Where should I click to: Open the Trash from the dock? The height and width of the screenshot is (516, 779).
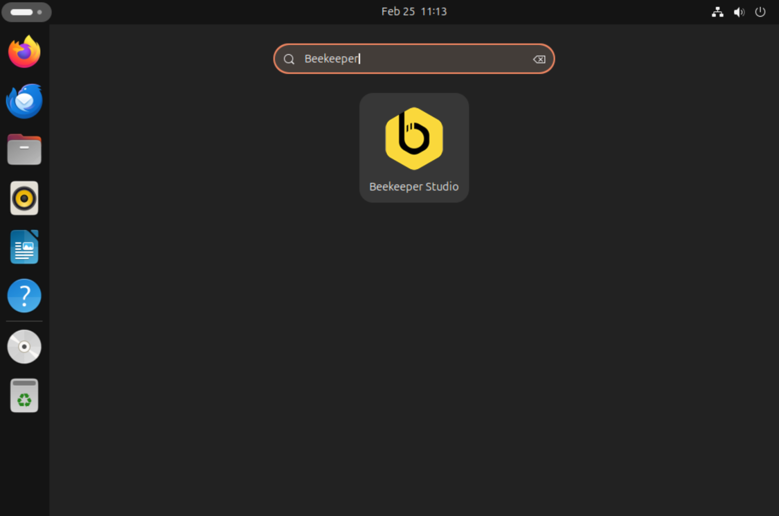[24, 395]
